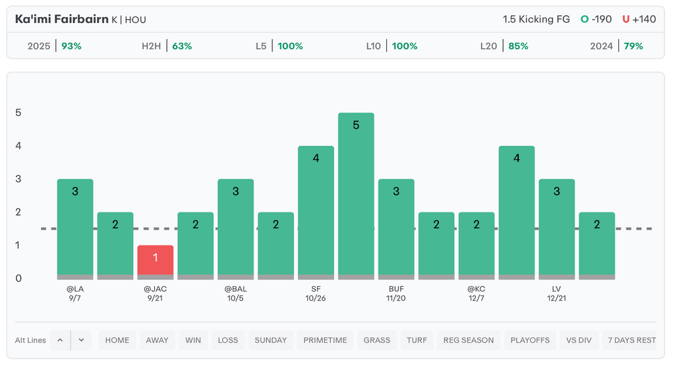
Task: Show PLAYOFFS games only
Action: 530,340
